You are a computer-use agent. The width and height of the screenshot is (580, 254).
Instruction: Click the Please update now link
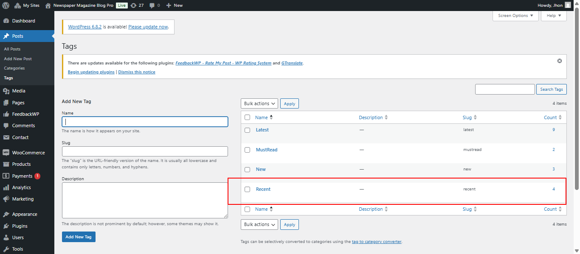coord(148,27)
